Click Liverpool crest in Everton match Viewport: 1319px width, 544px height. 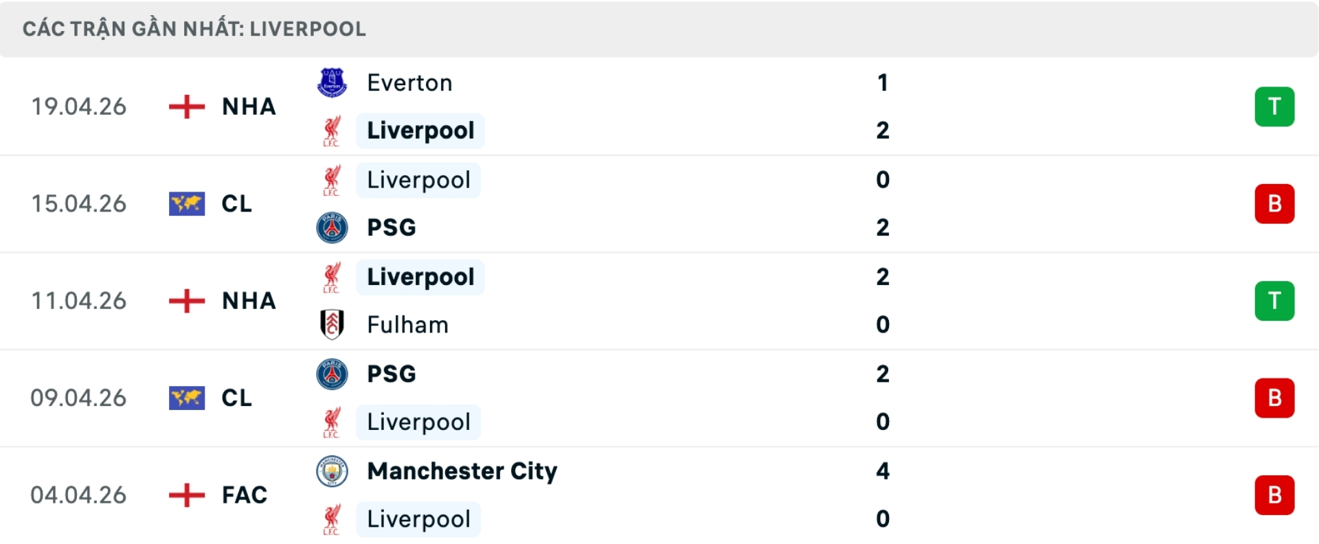pos(332,131)
